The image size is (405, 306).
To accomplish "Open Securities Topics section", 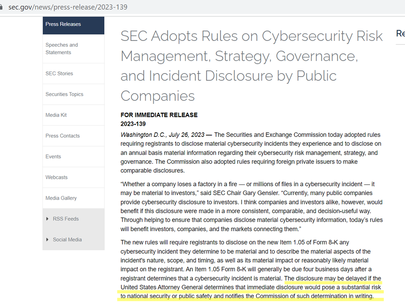I will 64,94.
